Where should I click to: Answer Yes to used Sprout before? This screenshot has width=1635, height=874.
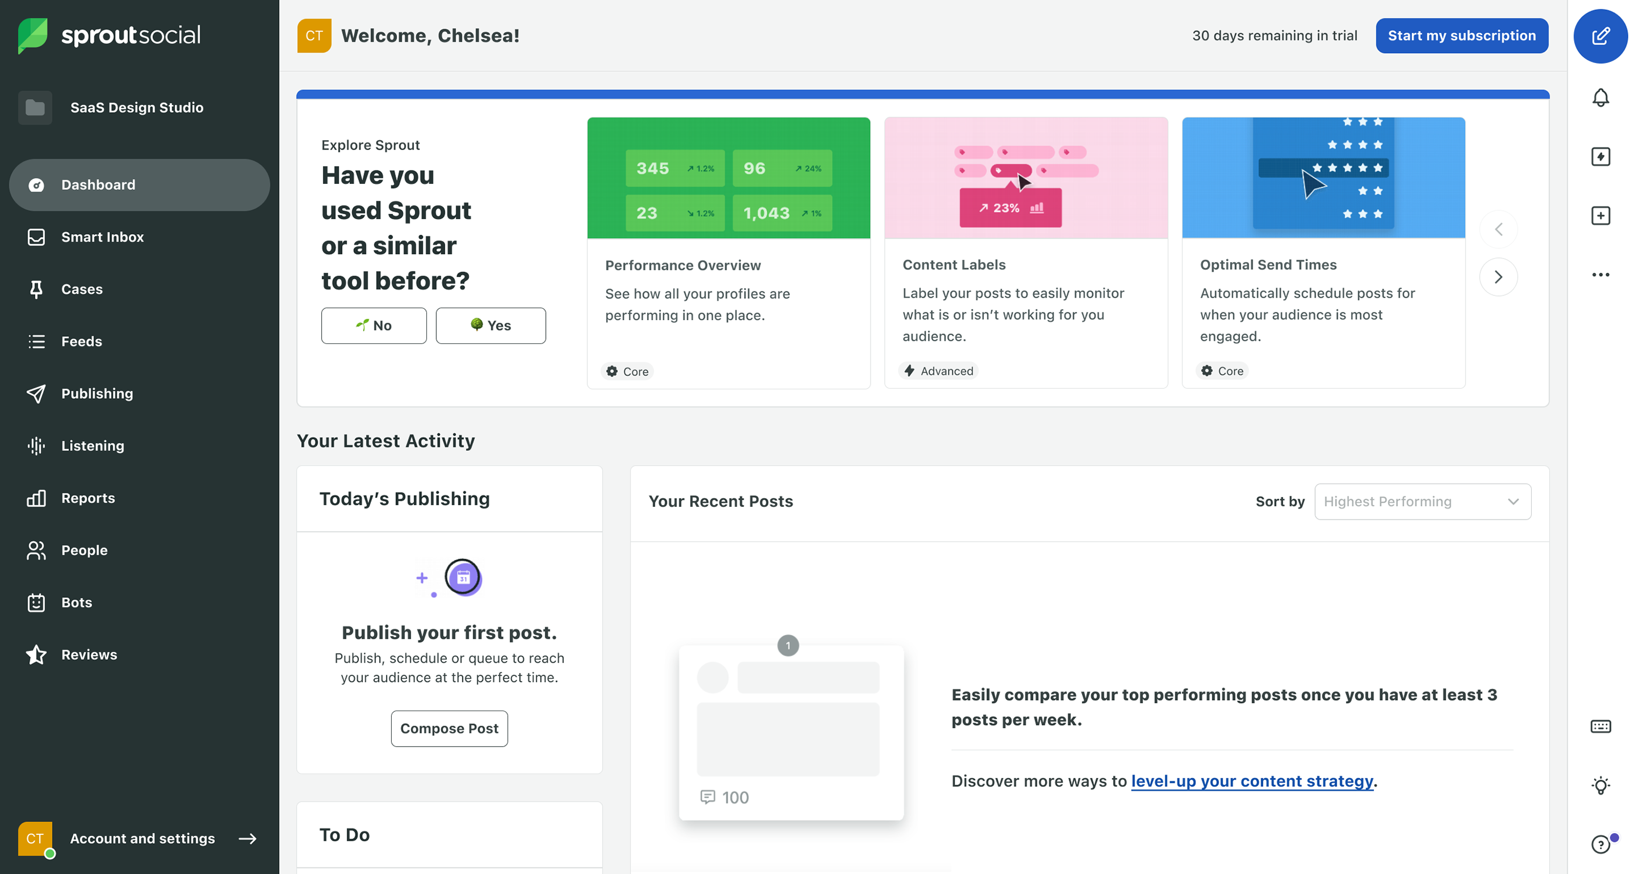490,326
